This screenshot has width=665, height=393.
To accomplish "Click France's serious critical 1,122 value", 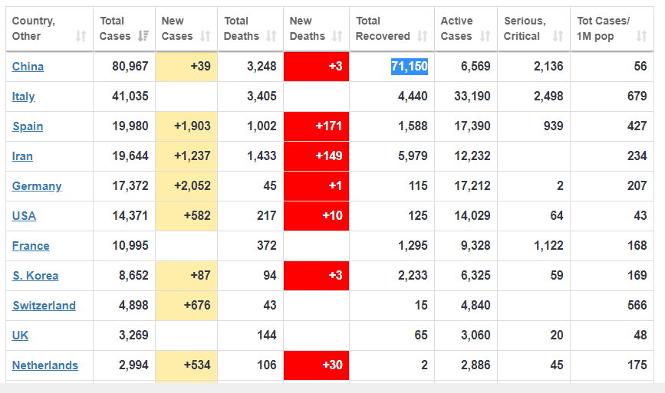I will point(548,246).
